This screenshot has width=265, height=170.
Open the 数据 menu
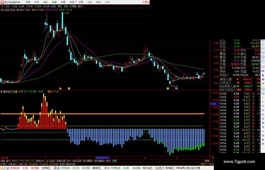54,2
